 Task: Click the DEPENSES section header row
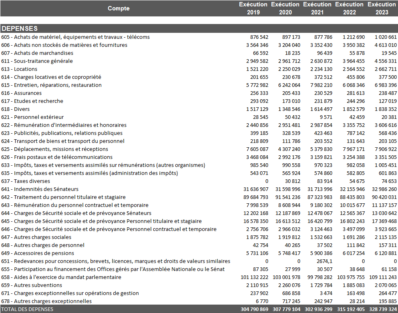20,29
